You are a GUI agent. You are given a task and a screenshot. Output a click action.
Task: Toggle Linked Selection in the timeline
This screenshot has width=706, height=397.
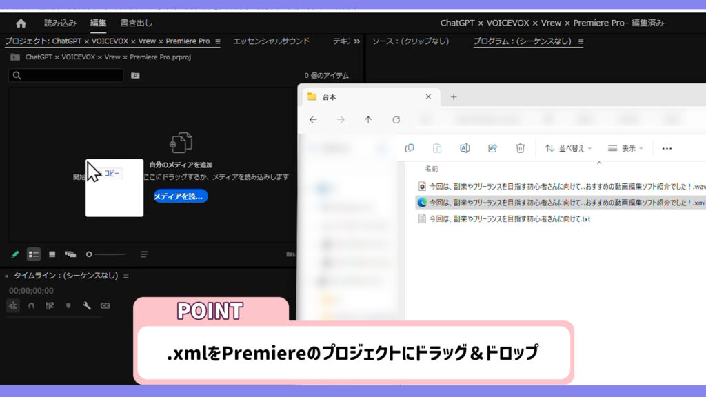[50, 305]
